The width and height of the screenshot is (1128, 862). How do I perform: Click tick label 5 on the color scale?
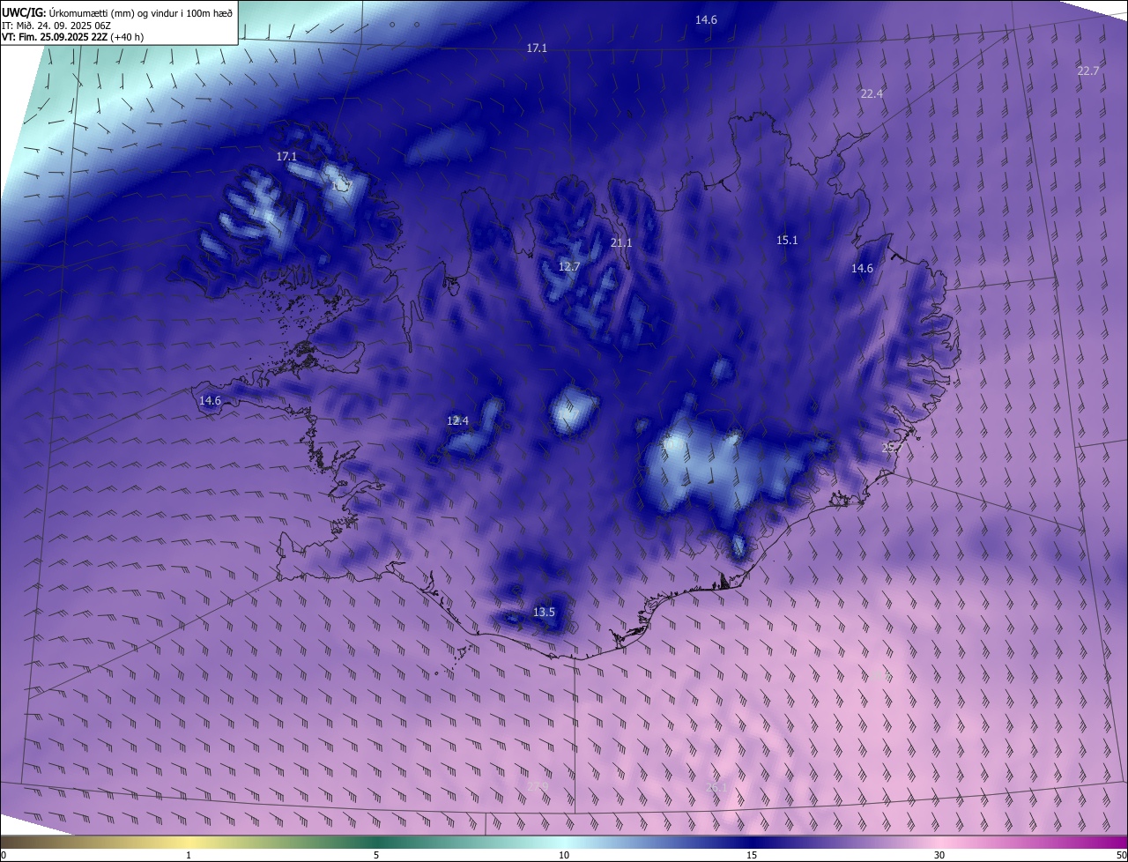click(376, 855)
